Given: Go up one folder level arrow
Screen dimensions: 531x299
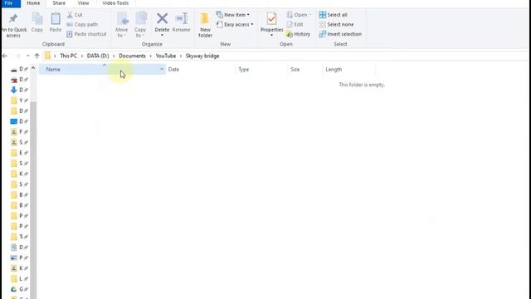Looking at the screenshot, I should point(37,56).
